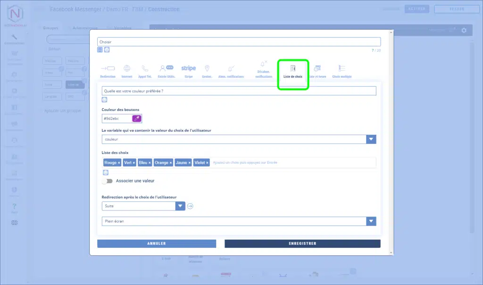Open the Plein écran dropdown

click(371, 221)
